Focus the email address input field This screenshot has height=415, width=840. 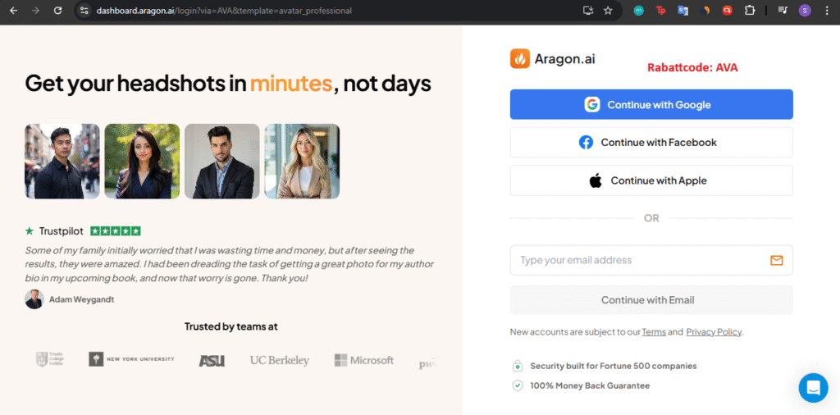point(651,260)
